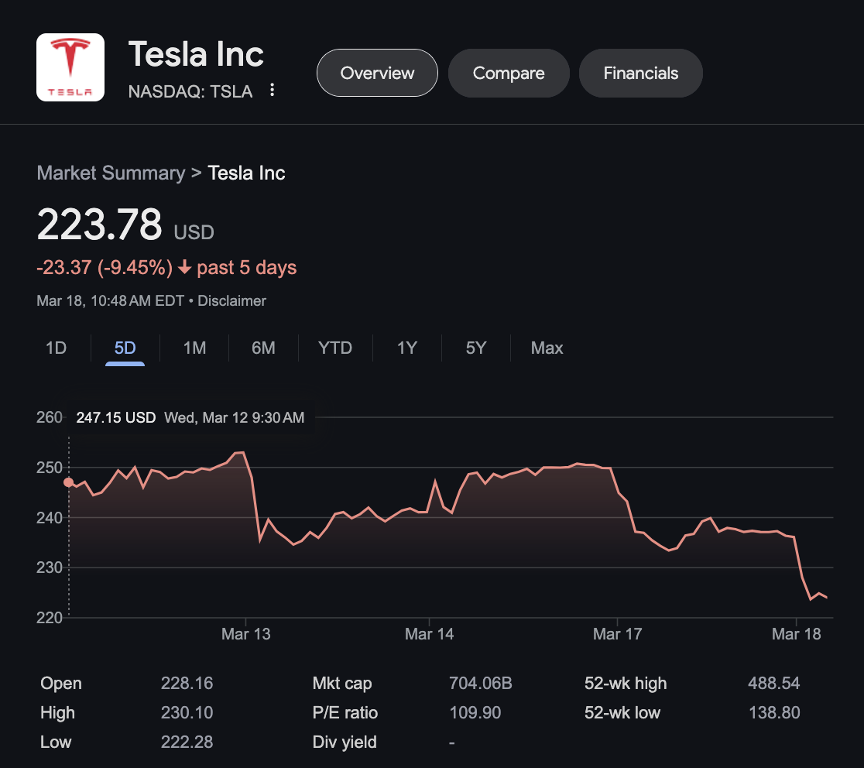Viewport: 864px width, 768px height.
Task: Click the P/E ratio value 109.90
Action: (x=475, y=712)
